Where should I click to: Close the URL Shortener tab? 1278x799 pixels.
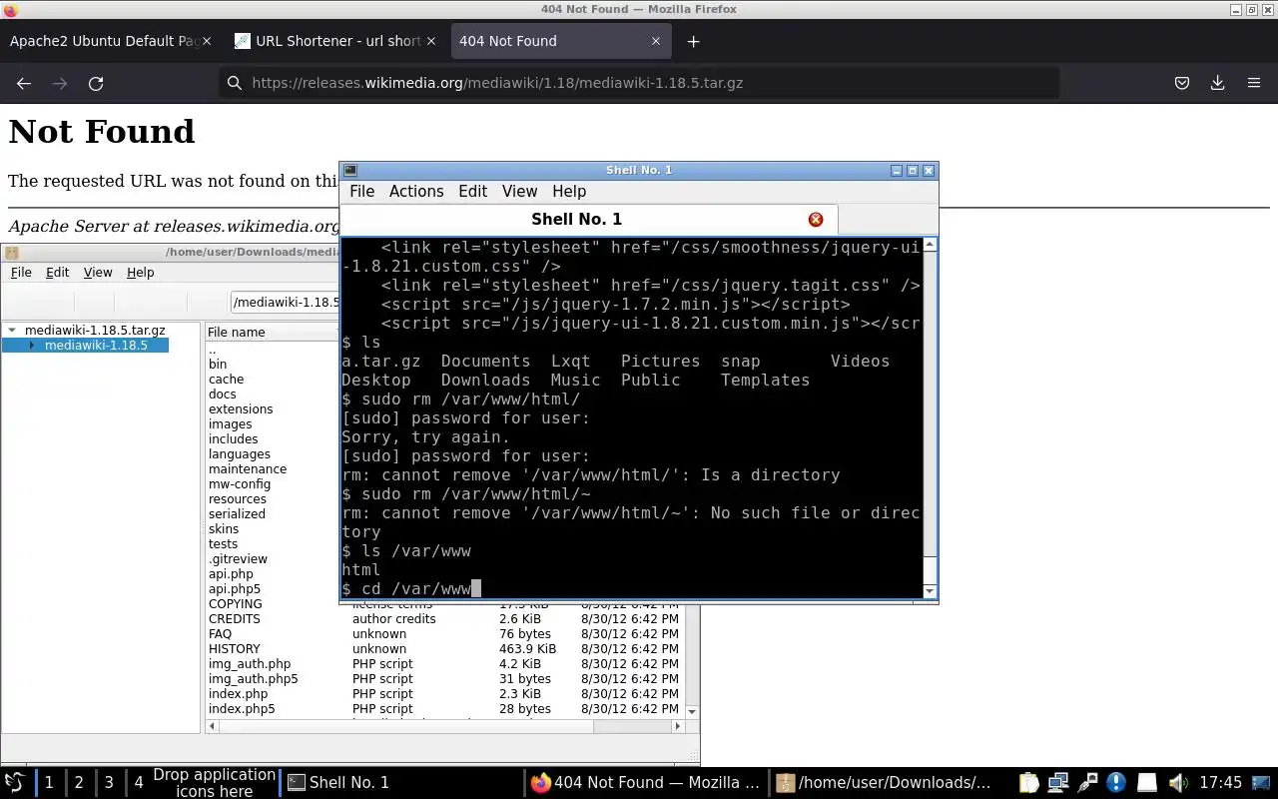click(431, 41)
